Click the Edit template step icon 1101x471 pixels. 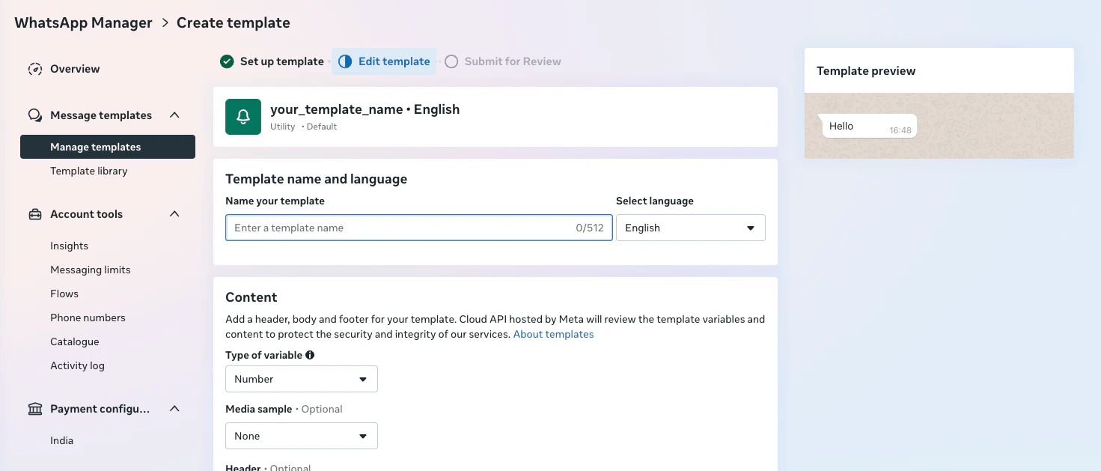click(344, 61)
